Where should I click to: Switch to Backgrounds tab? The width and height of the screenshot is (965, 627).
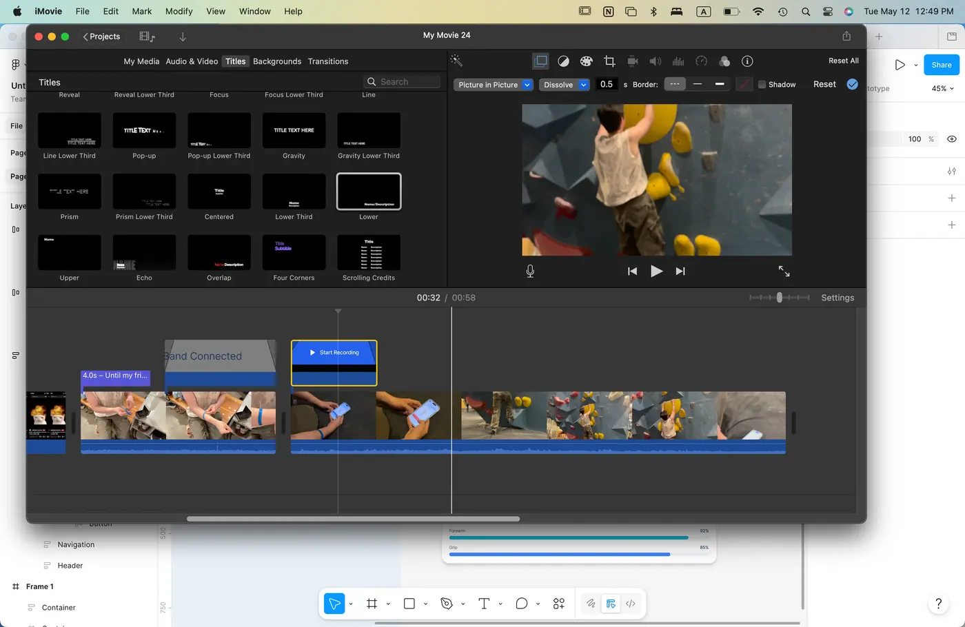coord(277,61)
